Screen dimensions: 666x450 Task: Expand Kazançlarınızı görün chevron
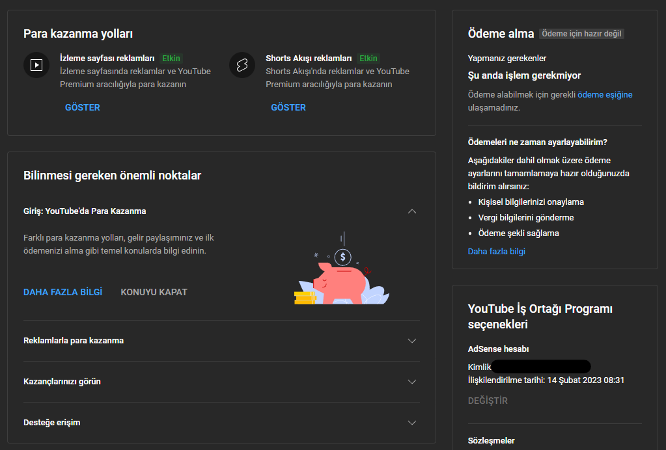pyautogui.click(x=412, y=381)
